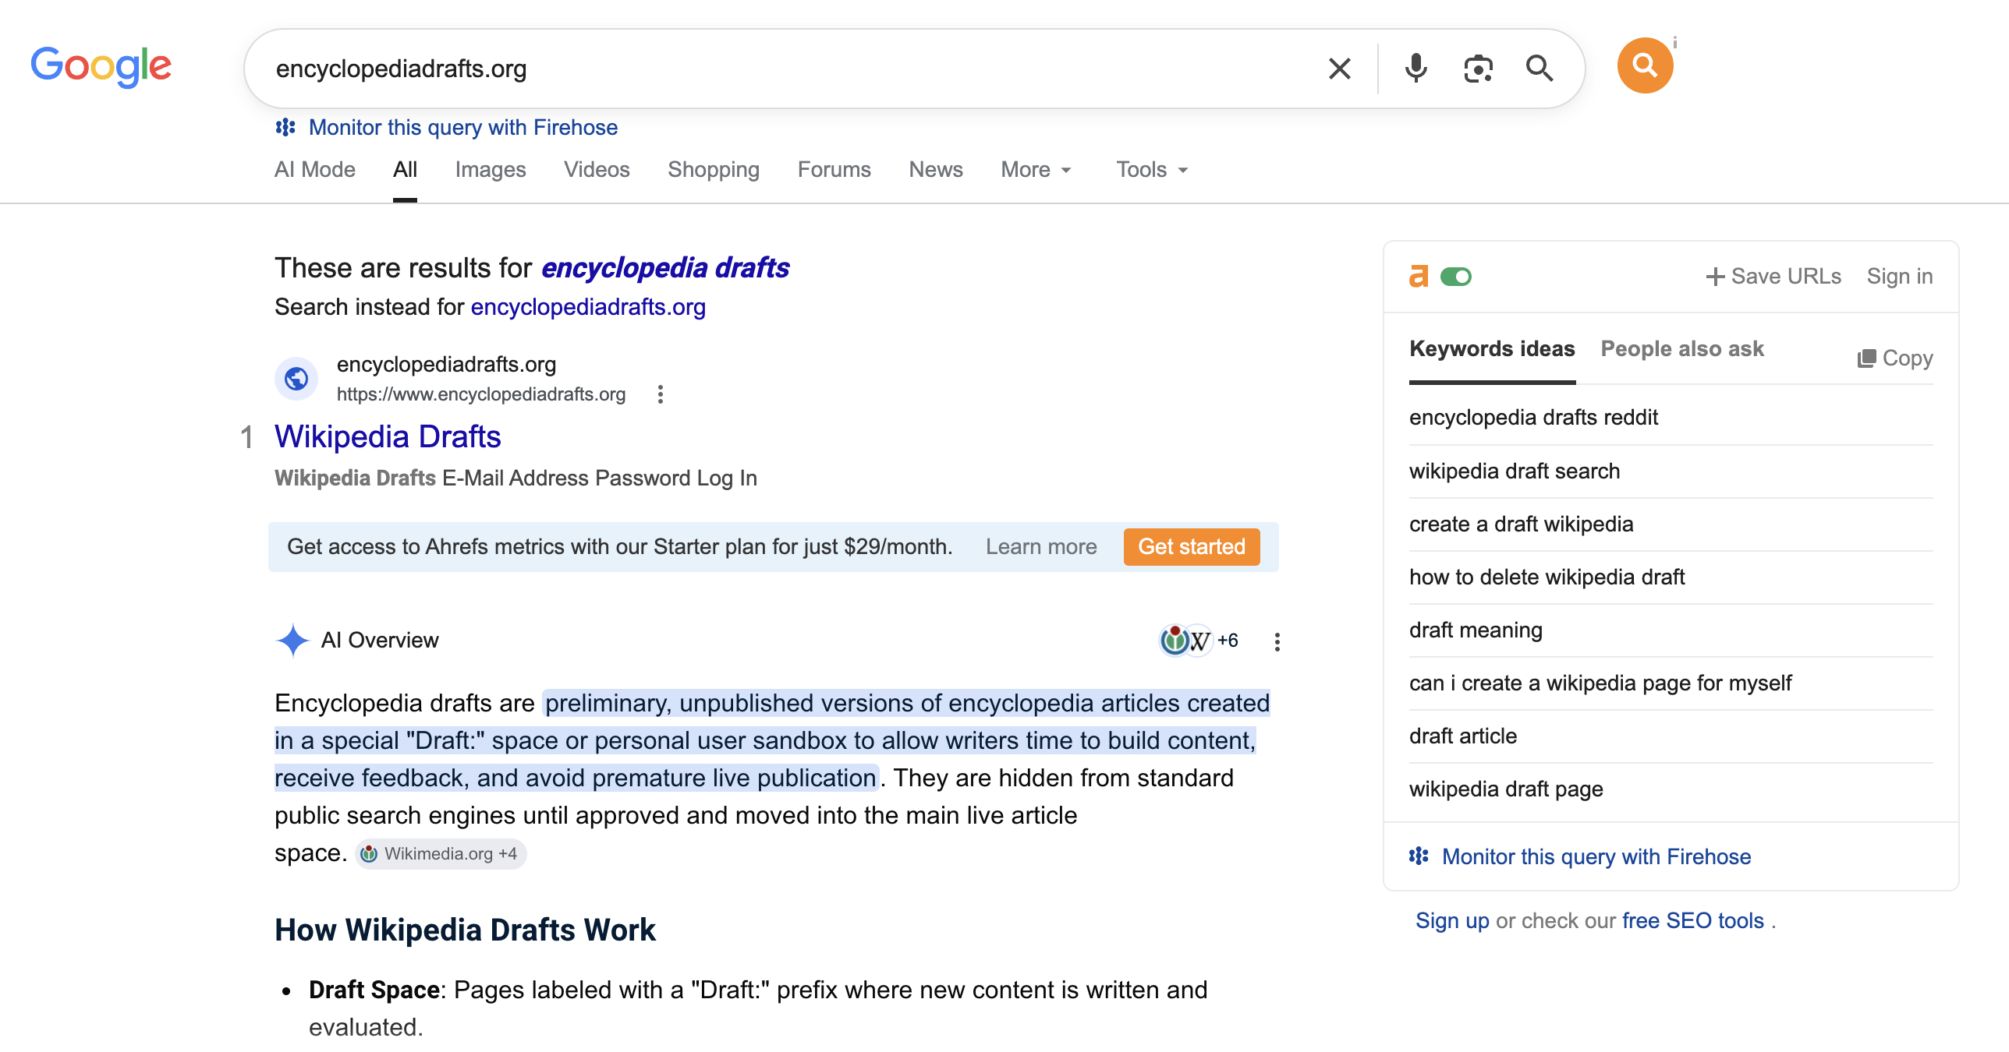Screen dimensions: 2009x1052
Task: Click the Google logo
Action: point(101,67)
